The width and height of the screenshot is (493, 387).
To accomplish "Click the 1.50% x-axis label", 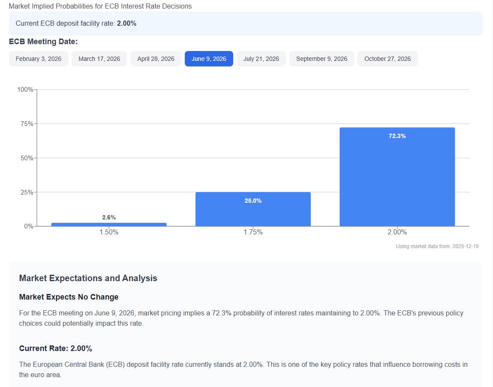I will 109,232.
